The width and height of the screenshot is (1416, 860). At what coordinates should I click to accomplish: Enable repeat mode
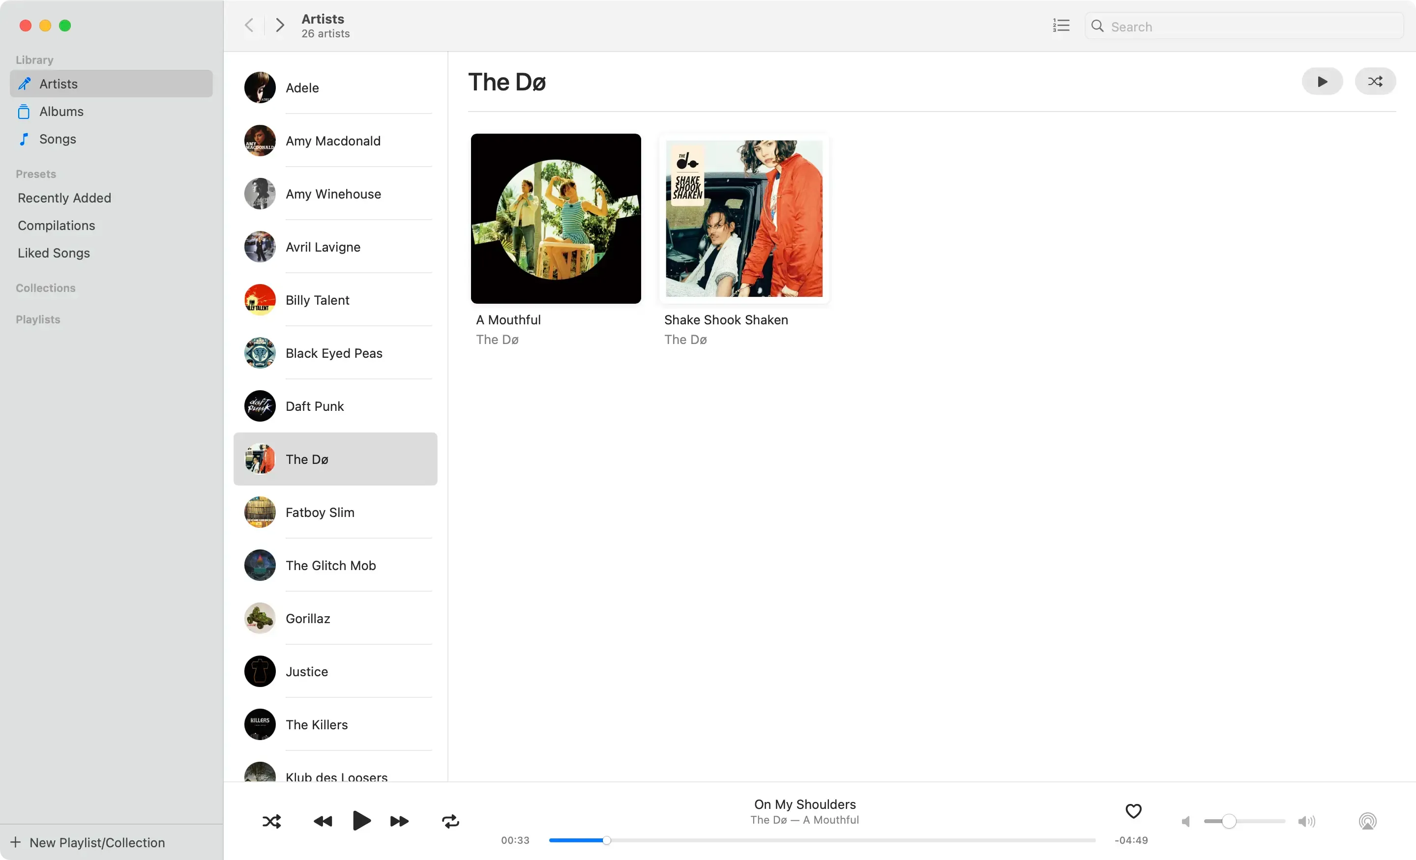point(450,822)
